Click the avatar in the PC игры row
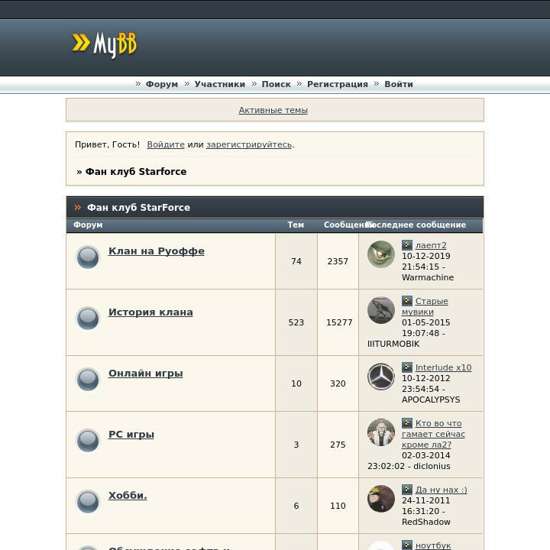The height and width of the screenshot is (550, 550). (381, 432)
